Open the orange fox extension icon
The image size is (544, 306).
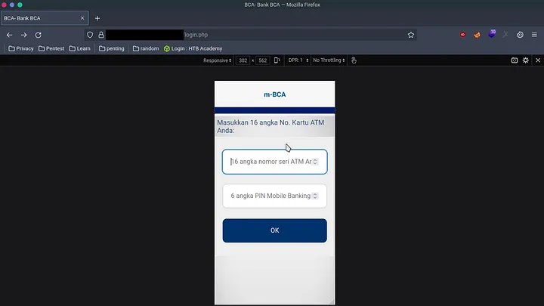[x=477, y=35]
